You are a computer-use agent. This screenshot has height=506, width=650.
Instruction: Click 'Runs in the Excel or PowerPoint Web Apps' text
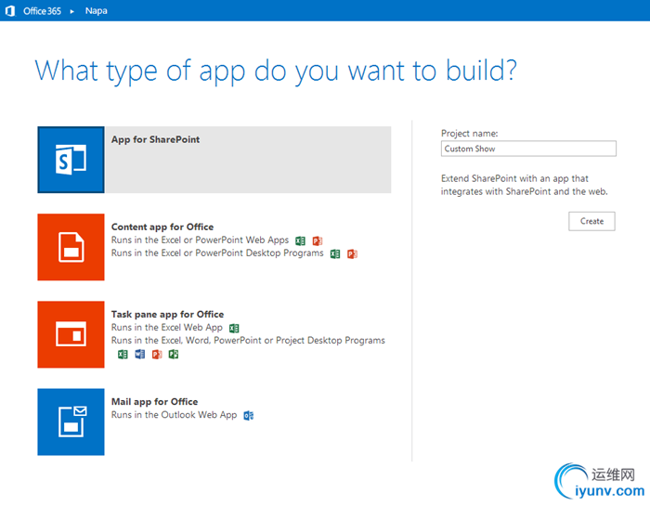200,240
